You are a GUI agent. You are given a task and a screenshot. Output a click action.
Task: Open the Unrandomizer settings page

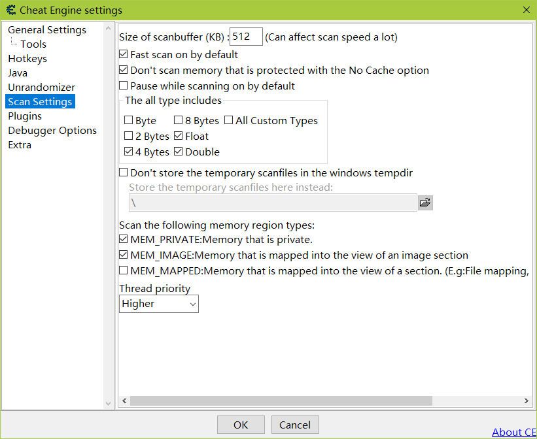41,88
